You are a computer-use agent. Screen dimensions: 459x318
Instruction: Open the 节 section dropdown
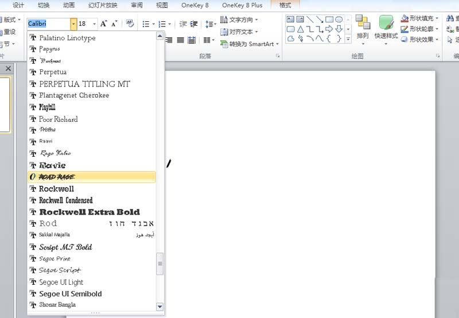click(7, 44)
